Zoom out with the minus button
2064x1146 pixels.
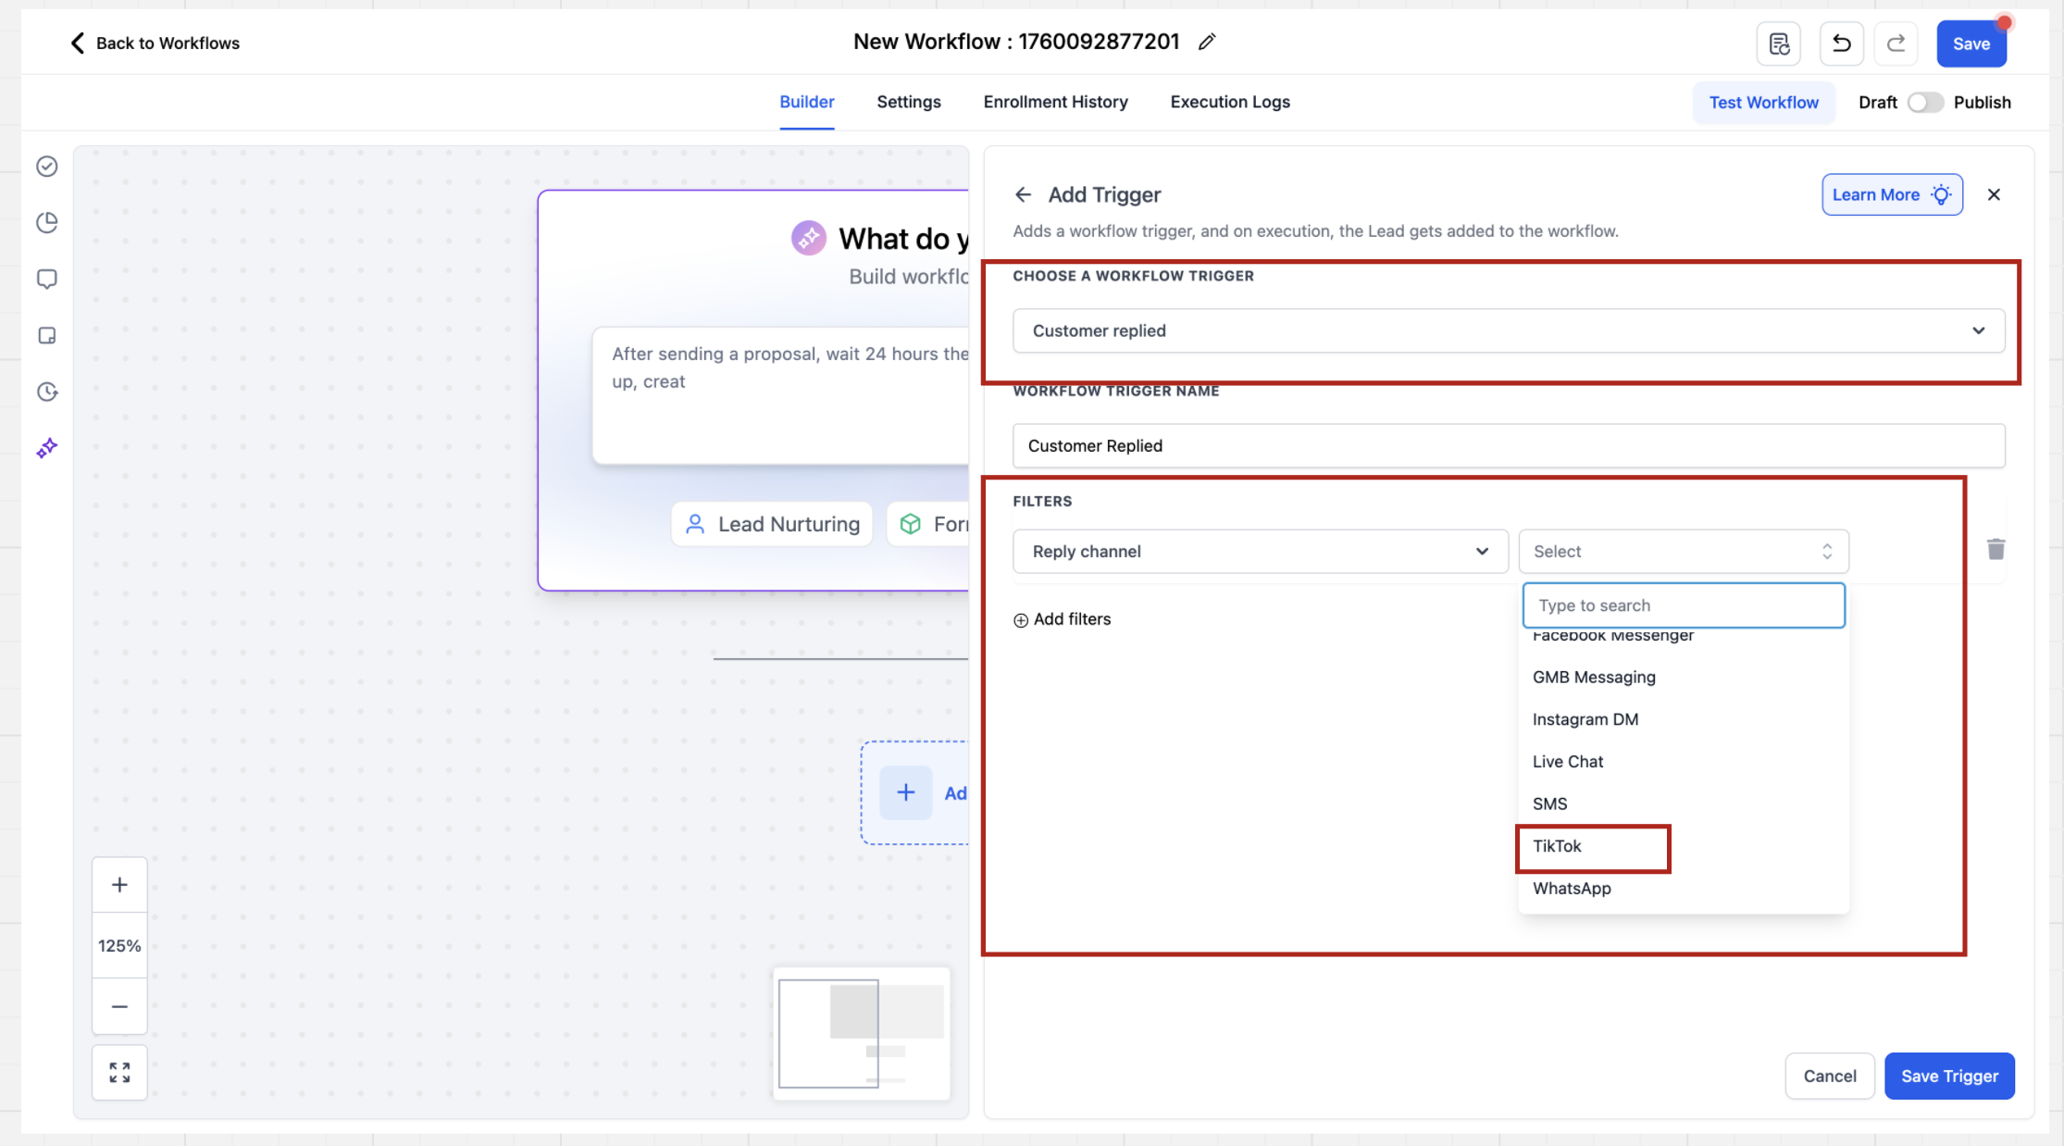pyautogui.click(x=119, y=1006)
